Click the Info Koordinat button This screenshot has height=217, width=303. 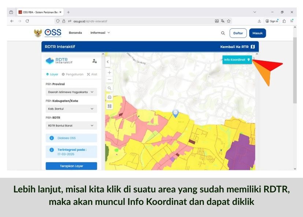pyautogui.click(x=237, y=59)
